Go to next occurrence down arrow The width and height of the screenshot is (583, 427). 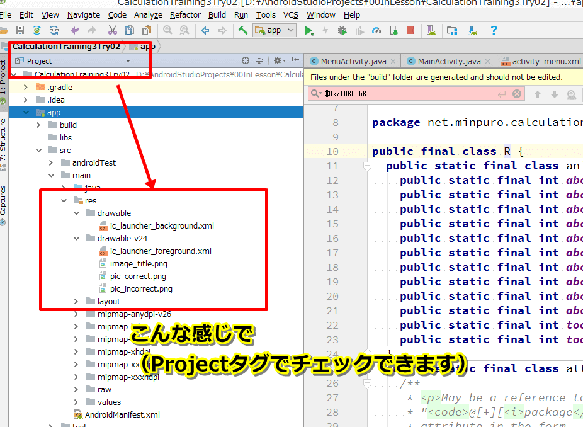[555, 94]
